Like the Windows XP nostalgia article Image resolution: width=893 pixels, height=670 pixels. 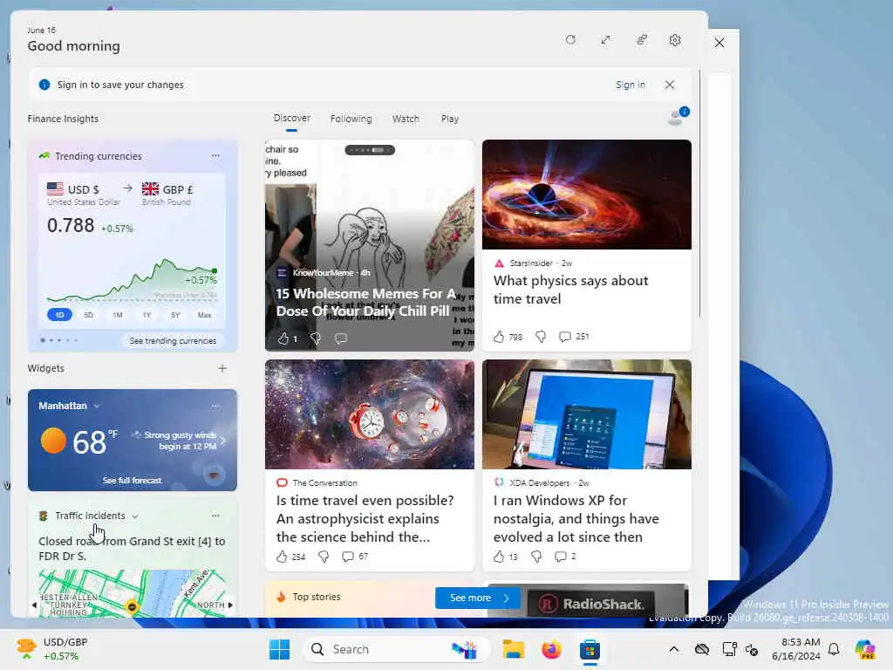point(499,556)
